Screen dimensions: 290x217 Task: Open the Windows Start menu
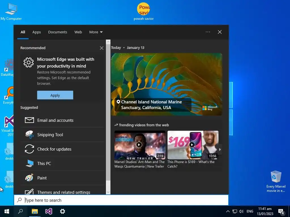click(7, 211)
